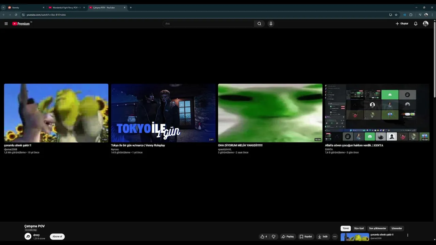Open title 'çorumlu shrek şakir !!'
Viewport: 436px width, 245px height.
click(x=18, y=145)
